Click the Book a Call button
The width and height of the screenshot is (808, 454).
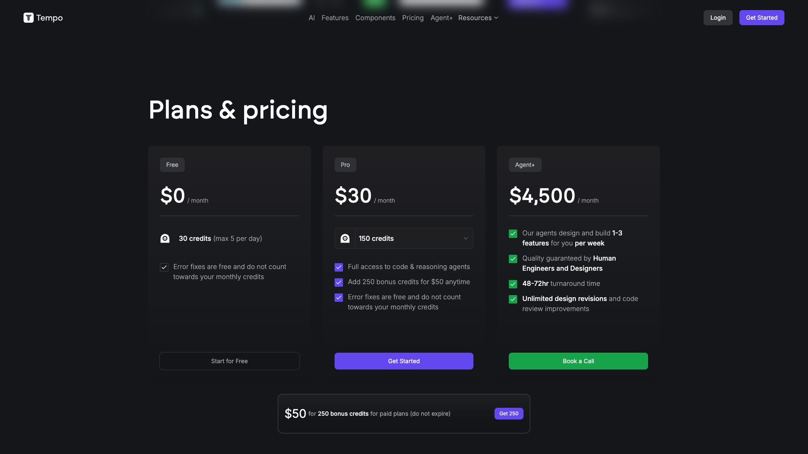coord(578,361)
